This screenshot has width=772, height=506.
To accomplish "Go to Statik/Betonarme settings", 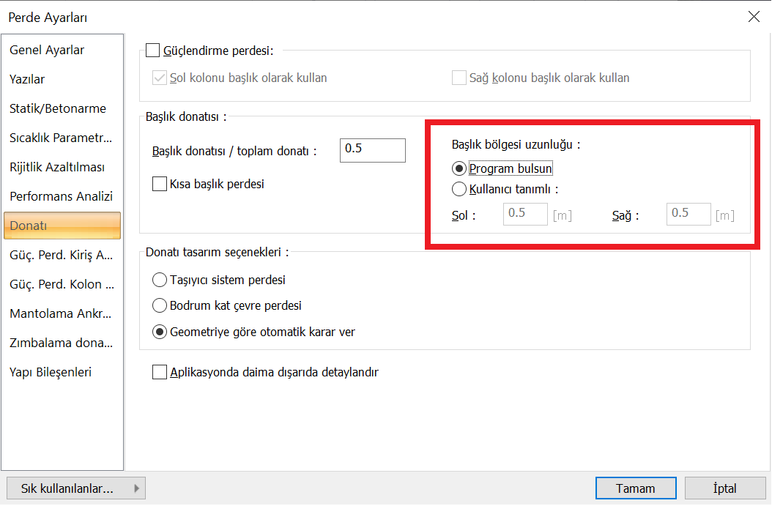I will coord(58,108).
